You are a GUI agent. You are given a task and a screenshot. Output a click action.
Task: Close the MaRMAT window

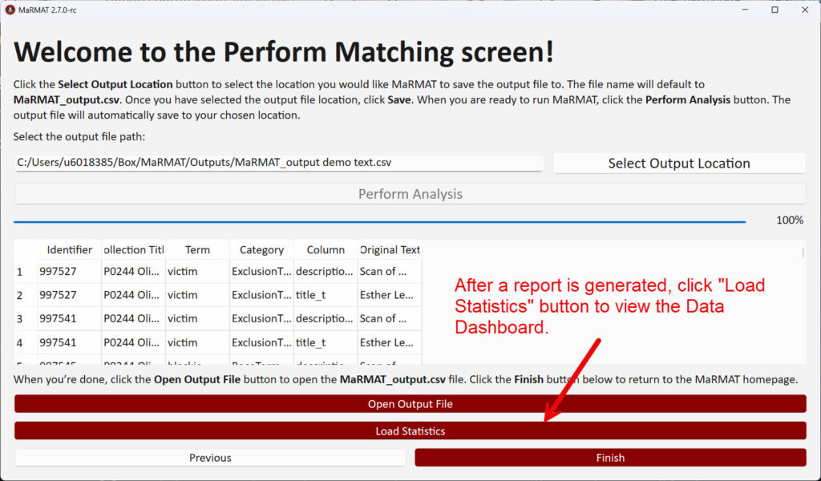pyautogui.click(x=805, y=10)
